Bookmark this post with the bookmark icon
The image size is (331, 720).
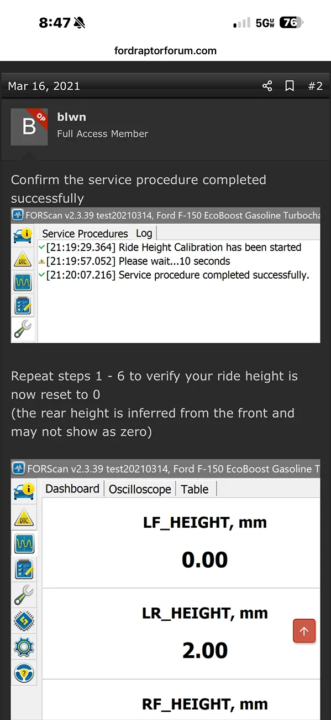pos(290,86)
